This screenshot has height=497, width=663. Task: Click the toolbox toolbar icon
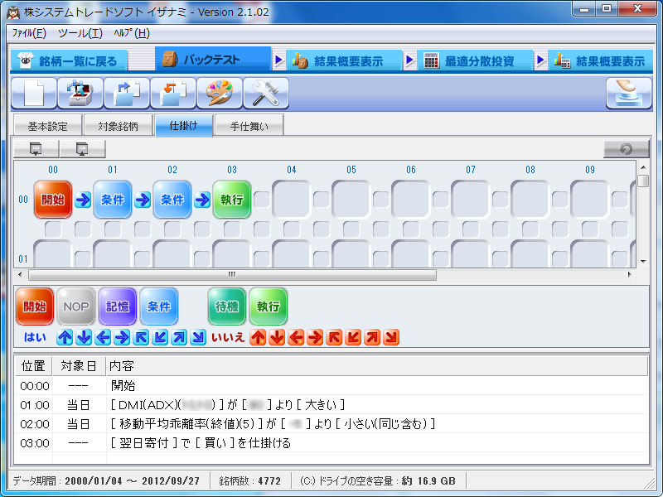(80, 93)
